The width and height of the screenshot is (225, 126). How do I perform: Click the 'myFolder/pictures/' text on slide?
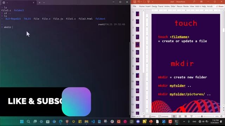coord(187,94)
